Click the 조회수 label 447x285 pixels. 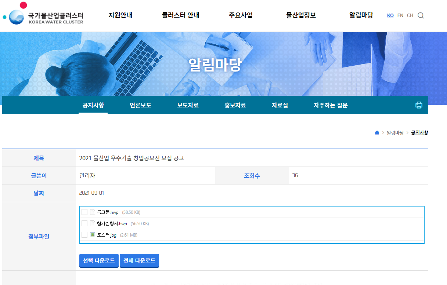click(x=252, y=176)
